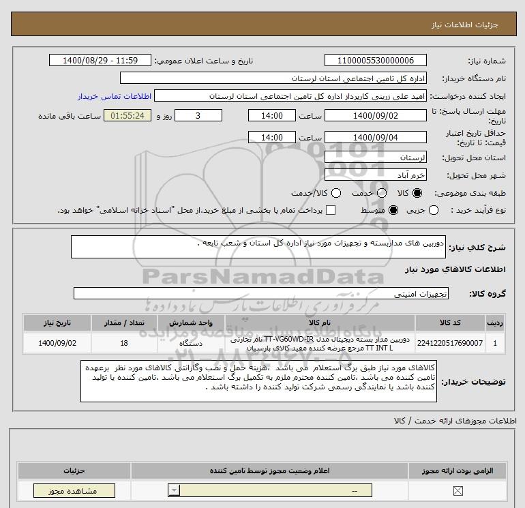Click the شماره نیاز field 1100005530000006
The width and height of the screenshot is (525, 508).
[x=375, y=61]
